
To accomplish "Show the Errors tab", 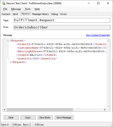I will pos(63,14).
